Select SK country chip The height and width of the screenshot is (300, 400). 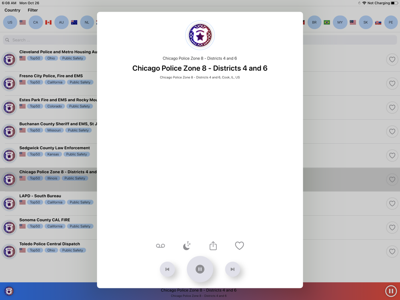[x=366, y=22]
